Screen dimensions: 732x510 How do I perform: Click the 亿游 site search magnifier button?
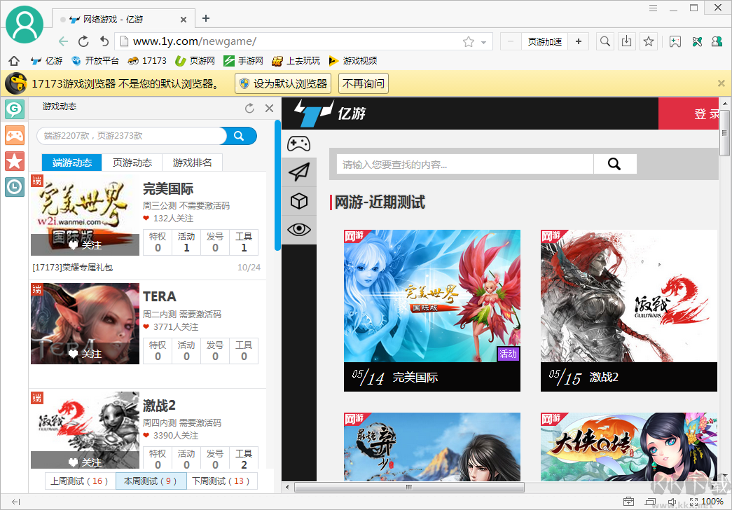click(615, 165)
